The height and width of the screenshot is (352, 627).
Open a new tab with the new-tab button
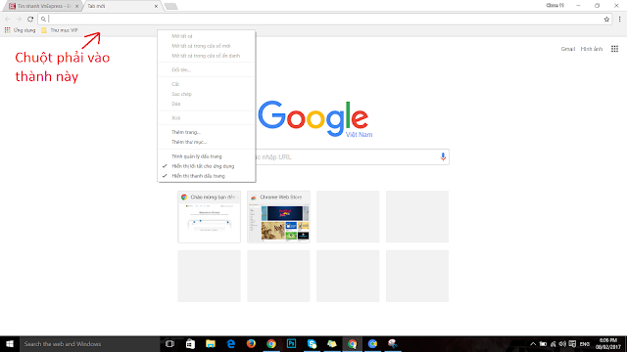coord(170,7)
